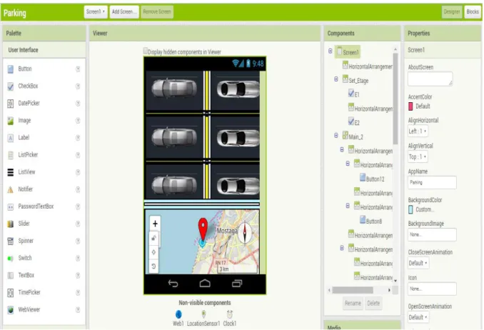Pick the Switch component icon

11,259
